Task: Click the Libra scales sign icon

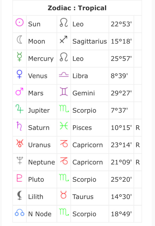Action: (x=64, y=75)
